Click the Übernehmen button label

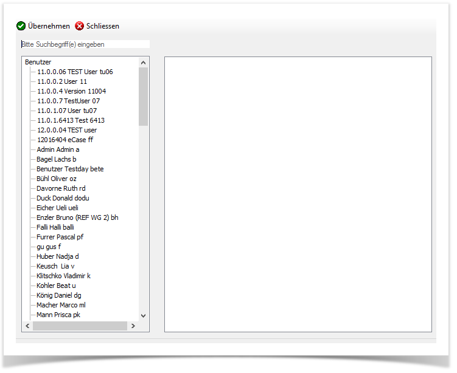pos(49,26)
